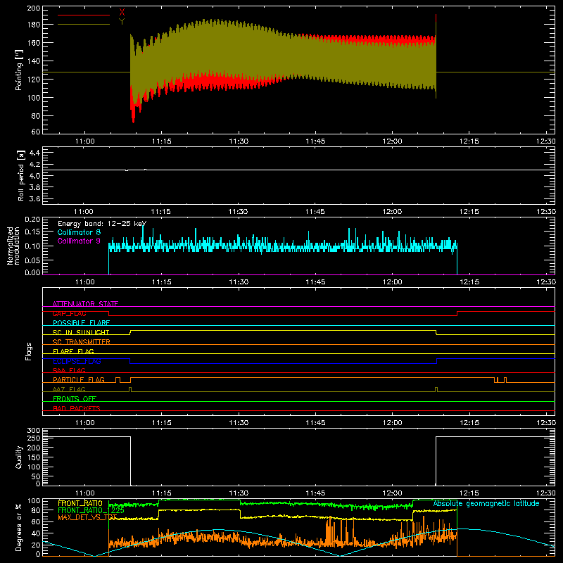This screenshot has width=563, height=563.
Task: Click the 11:15 time label under Quality plot
Action: tap(162, 493)
